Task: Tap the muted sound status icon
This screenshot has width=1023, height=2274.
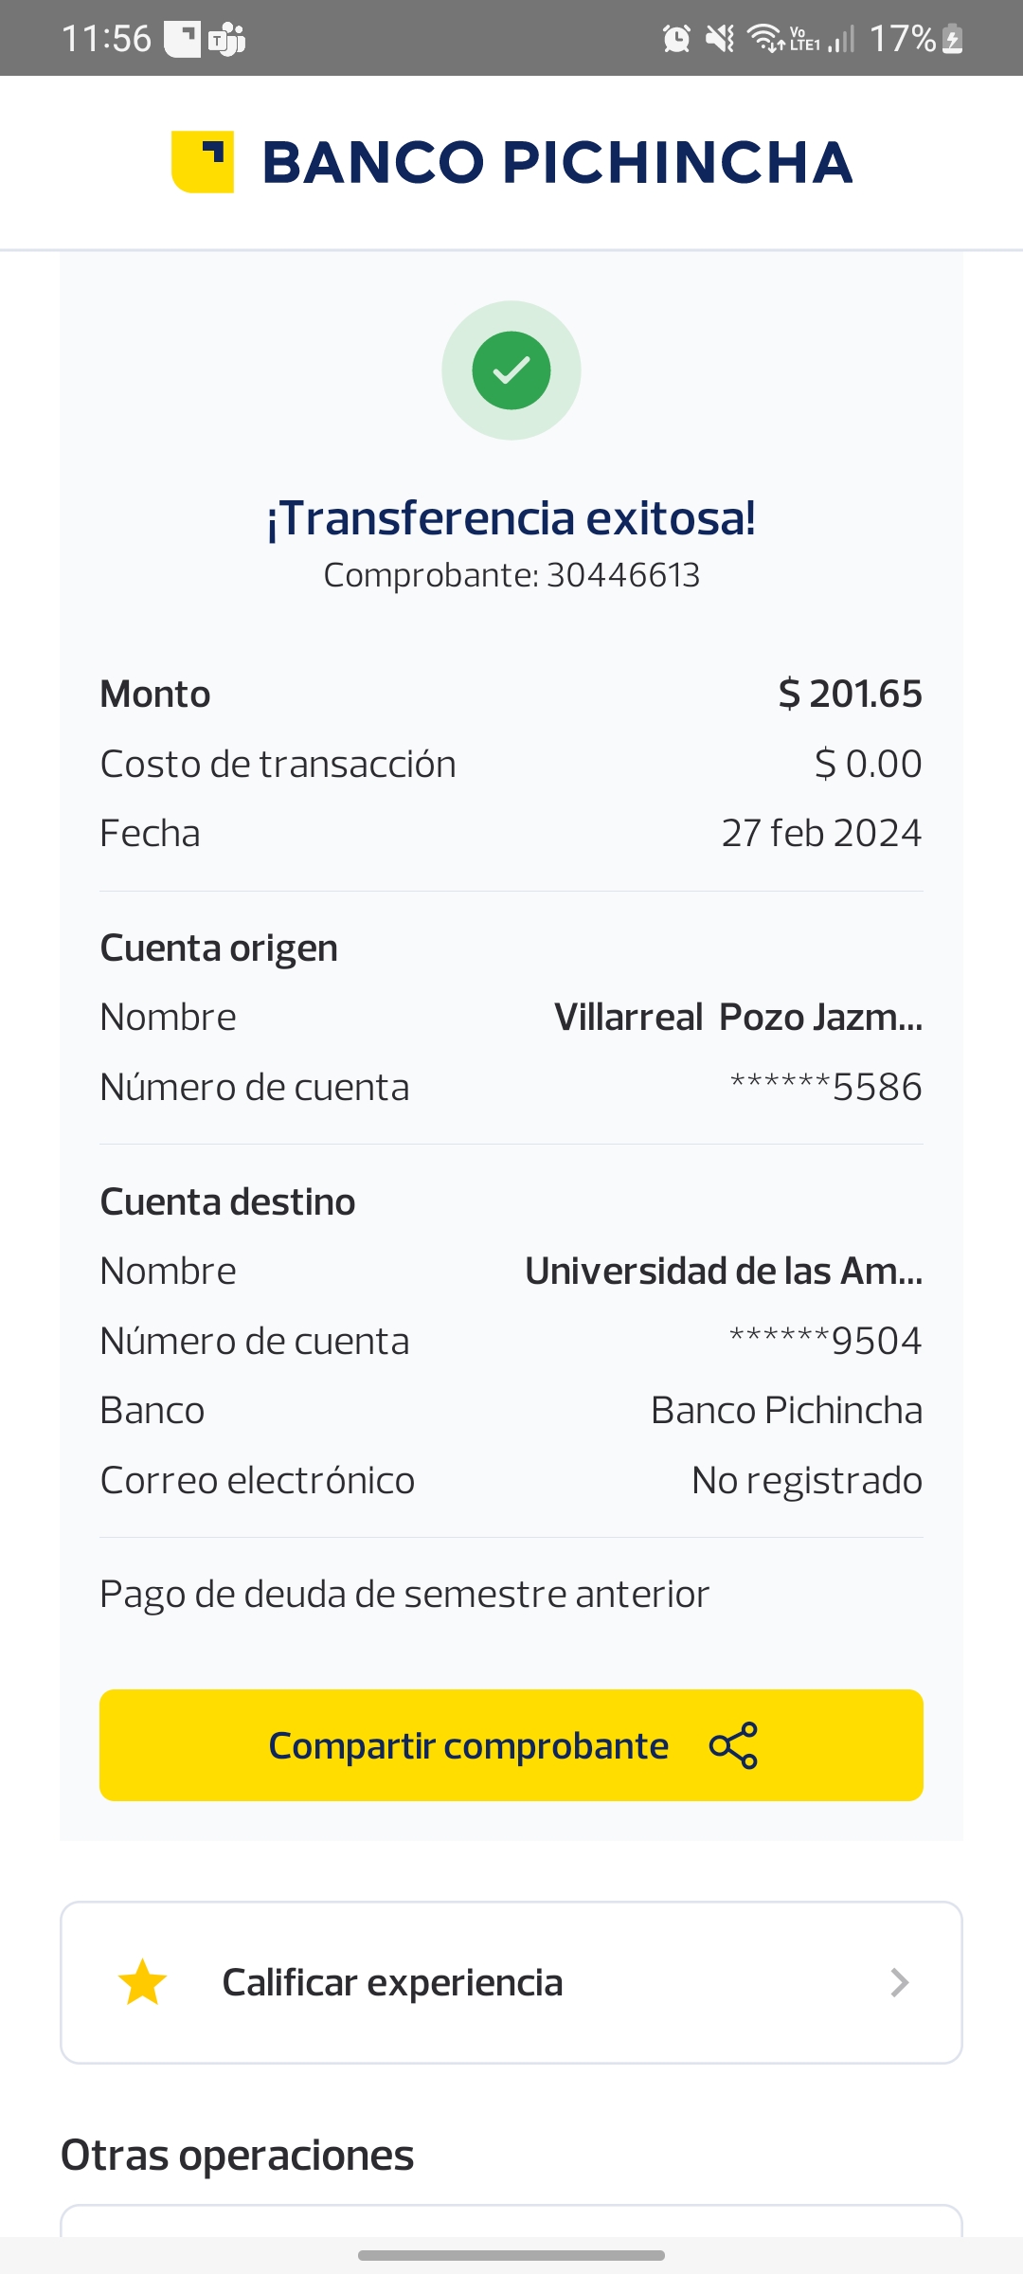Action: point(720,39)
